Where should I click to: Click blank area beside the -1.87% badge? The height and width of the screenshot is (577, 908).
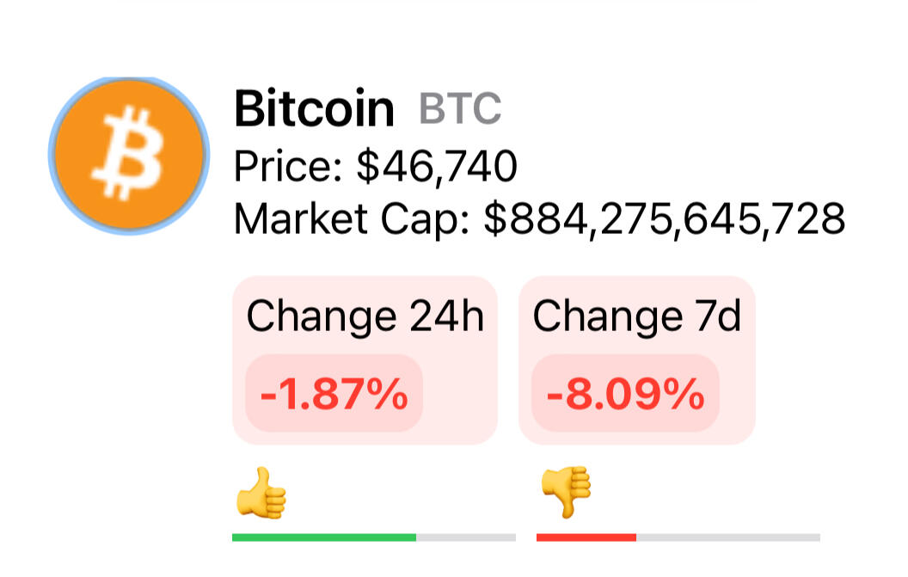point(460,393)
